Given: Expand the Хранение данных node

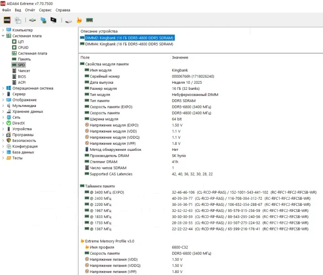Looking at the screenshot, I should [3, 112].
